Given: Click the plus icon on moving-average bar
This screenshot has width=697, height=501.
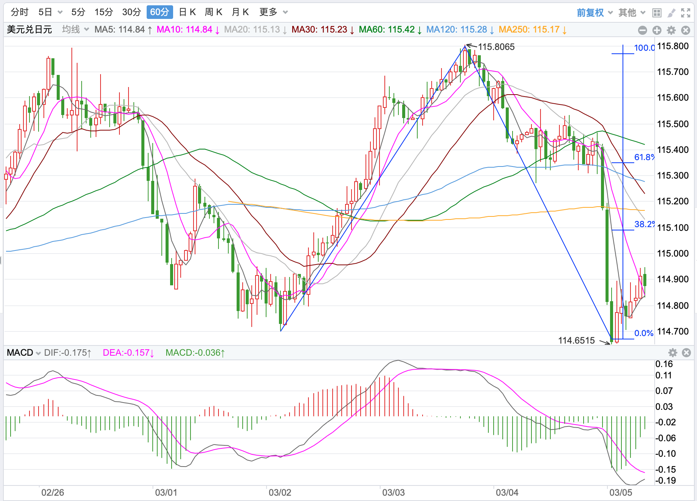Looking at the screenshot, I should coord(657,30).
